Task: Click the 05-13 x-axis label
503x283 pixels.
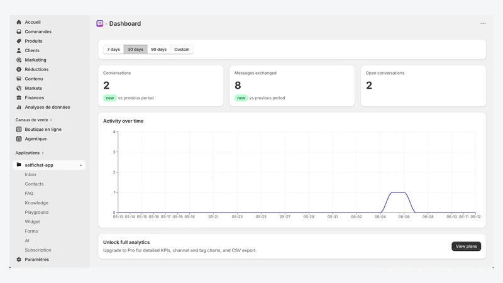Action: (118, 217)
